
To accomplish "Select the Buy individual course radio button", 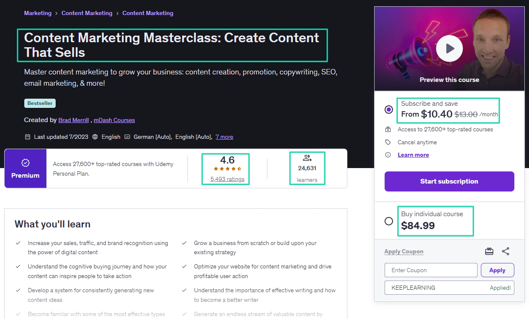I will 389,221.
